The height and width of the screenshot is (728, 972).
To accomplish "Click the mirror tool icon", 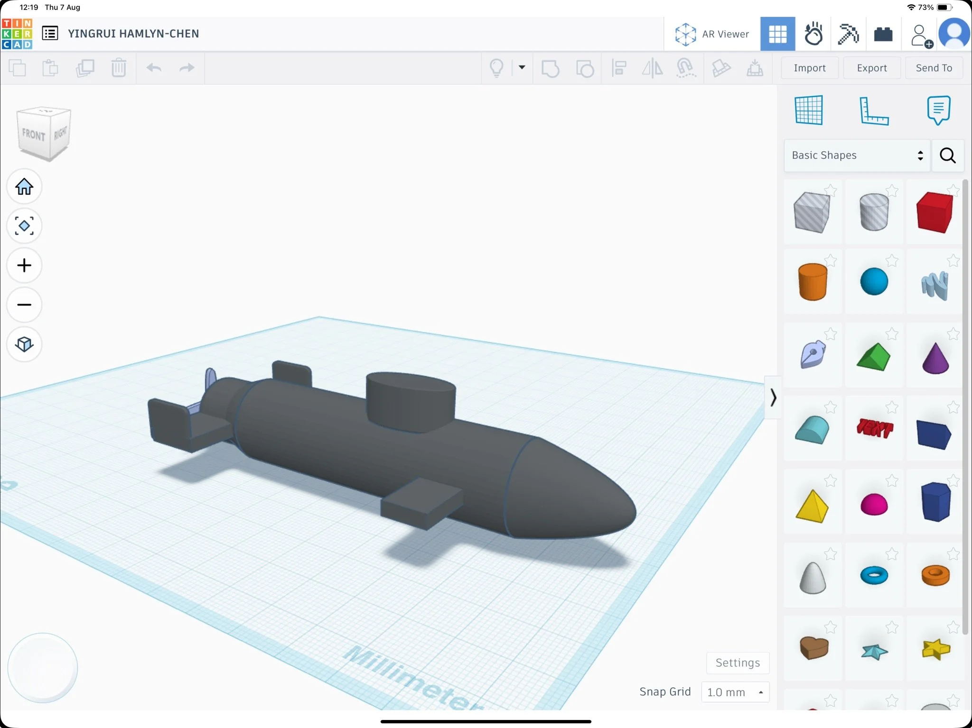I will 653,68.
